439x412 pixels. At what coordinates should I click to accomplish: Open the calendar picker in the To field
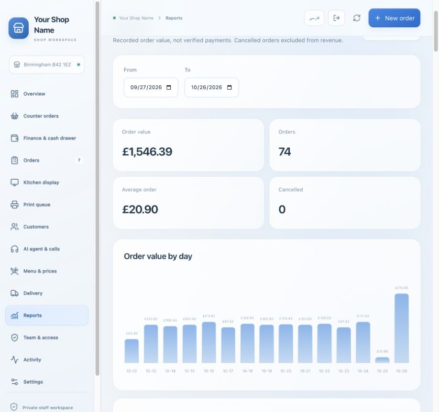pos(229,88)
